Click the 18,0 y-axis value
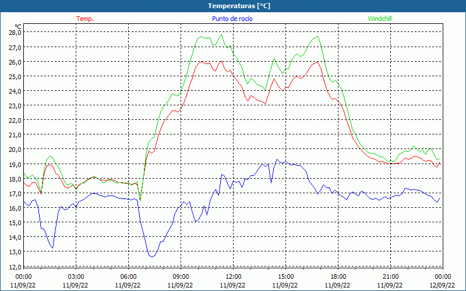This screenshot has height=291, width=466. pos(15,179)
